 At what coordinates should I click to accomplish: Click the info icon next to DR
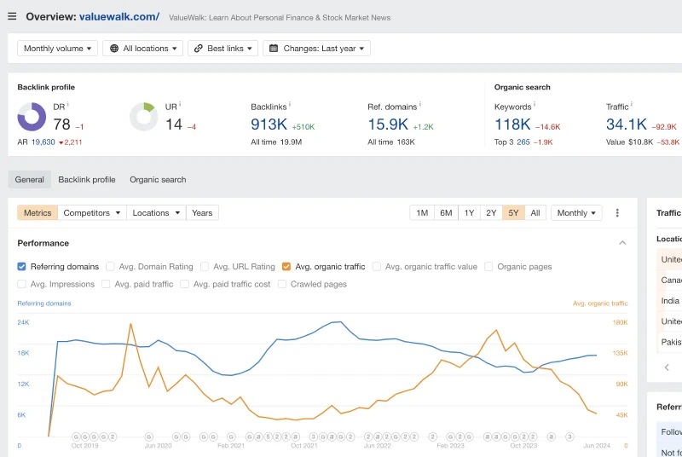tap(68, 104)
